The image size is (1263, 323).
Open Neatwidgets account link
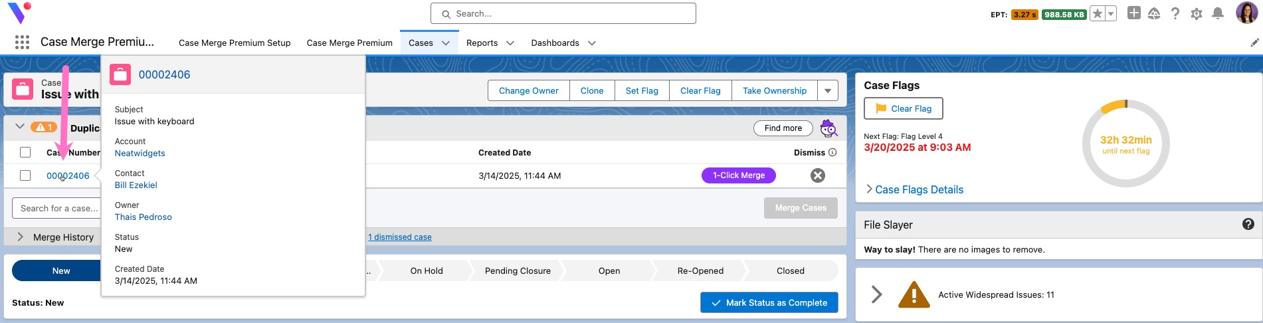140,153
